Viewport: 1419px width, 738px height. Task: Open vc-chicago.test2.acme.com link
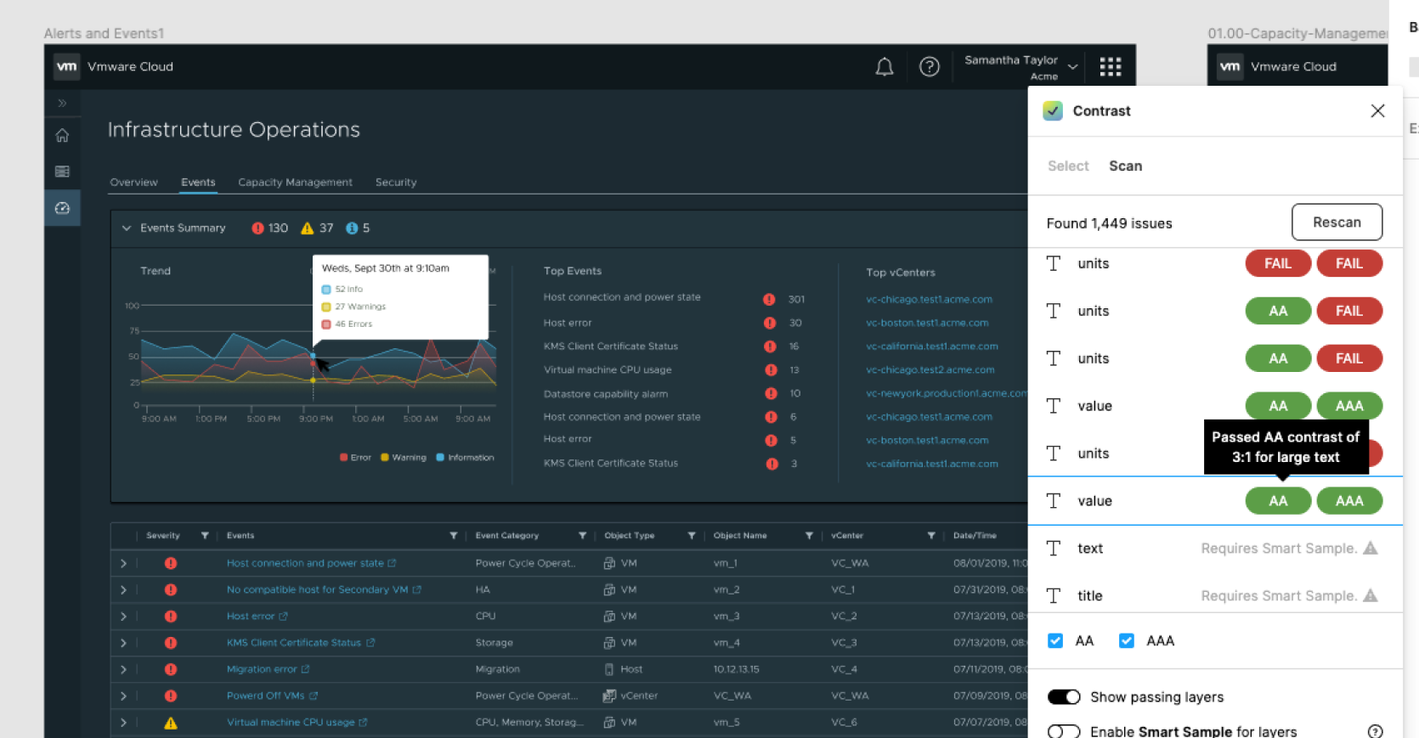coord(930,370)
